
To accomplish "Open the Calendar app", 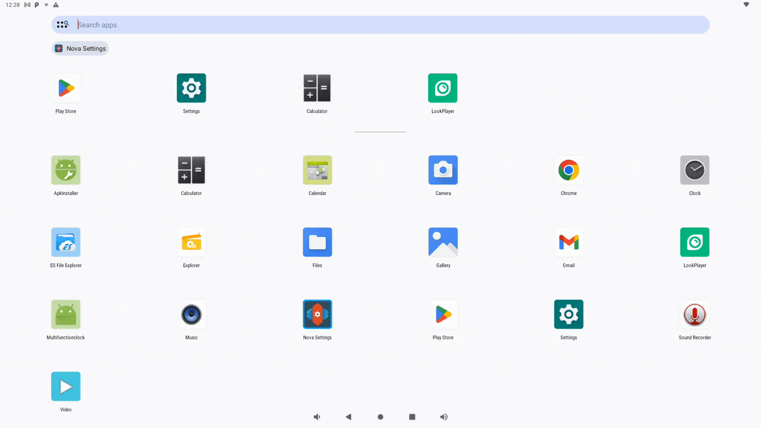I will (317, 169).
